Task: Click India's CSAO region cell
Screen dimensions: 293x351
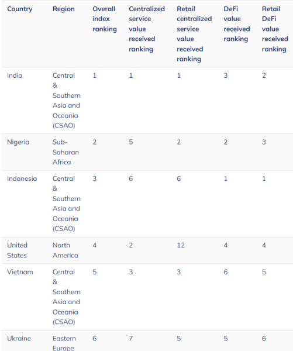Action: (x=67, y=100)
